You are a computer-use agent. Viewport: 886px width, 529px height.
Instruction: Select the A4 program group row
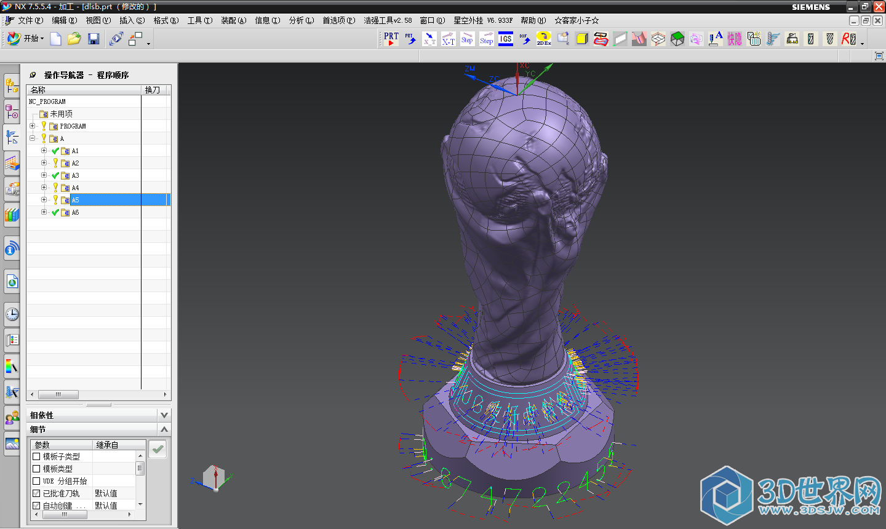tap(98, 188)
